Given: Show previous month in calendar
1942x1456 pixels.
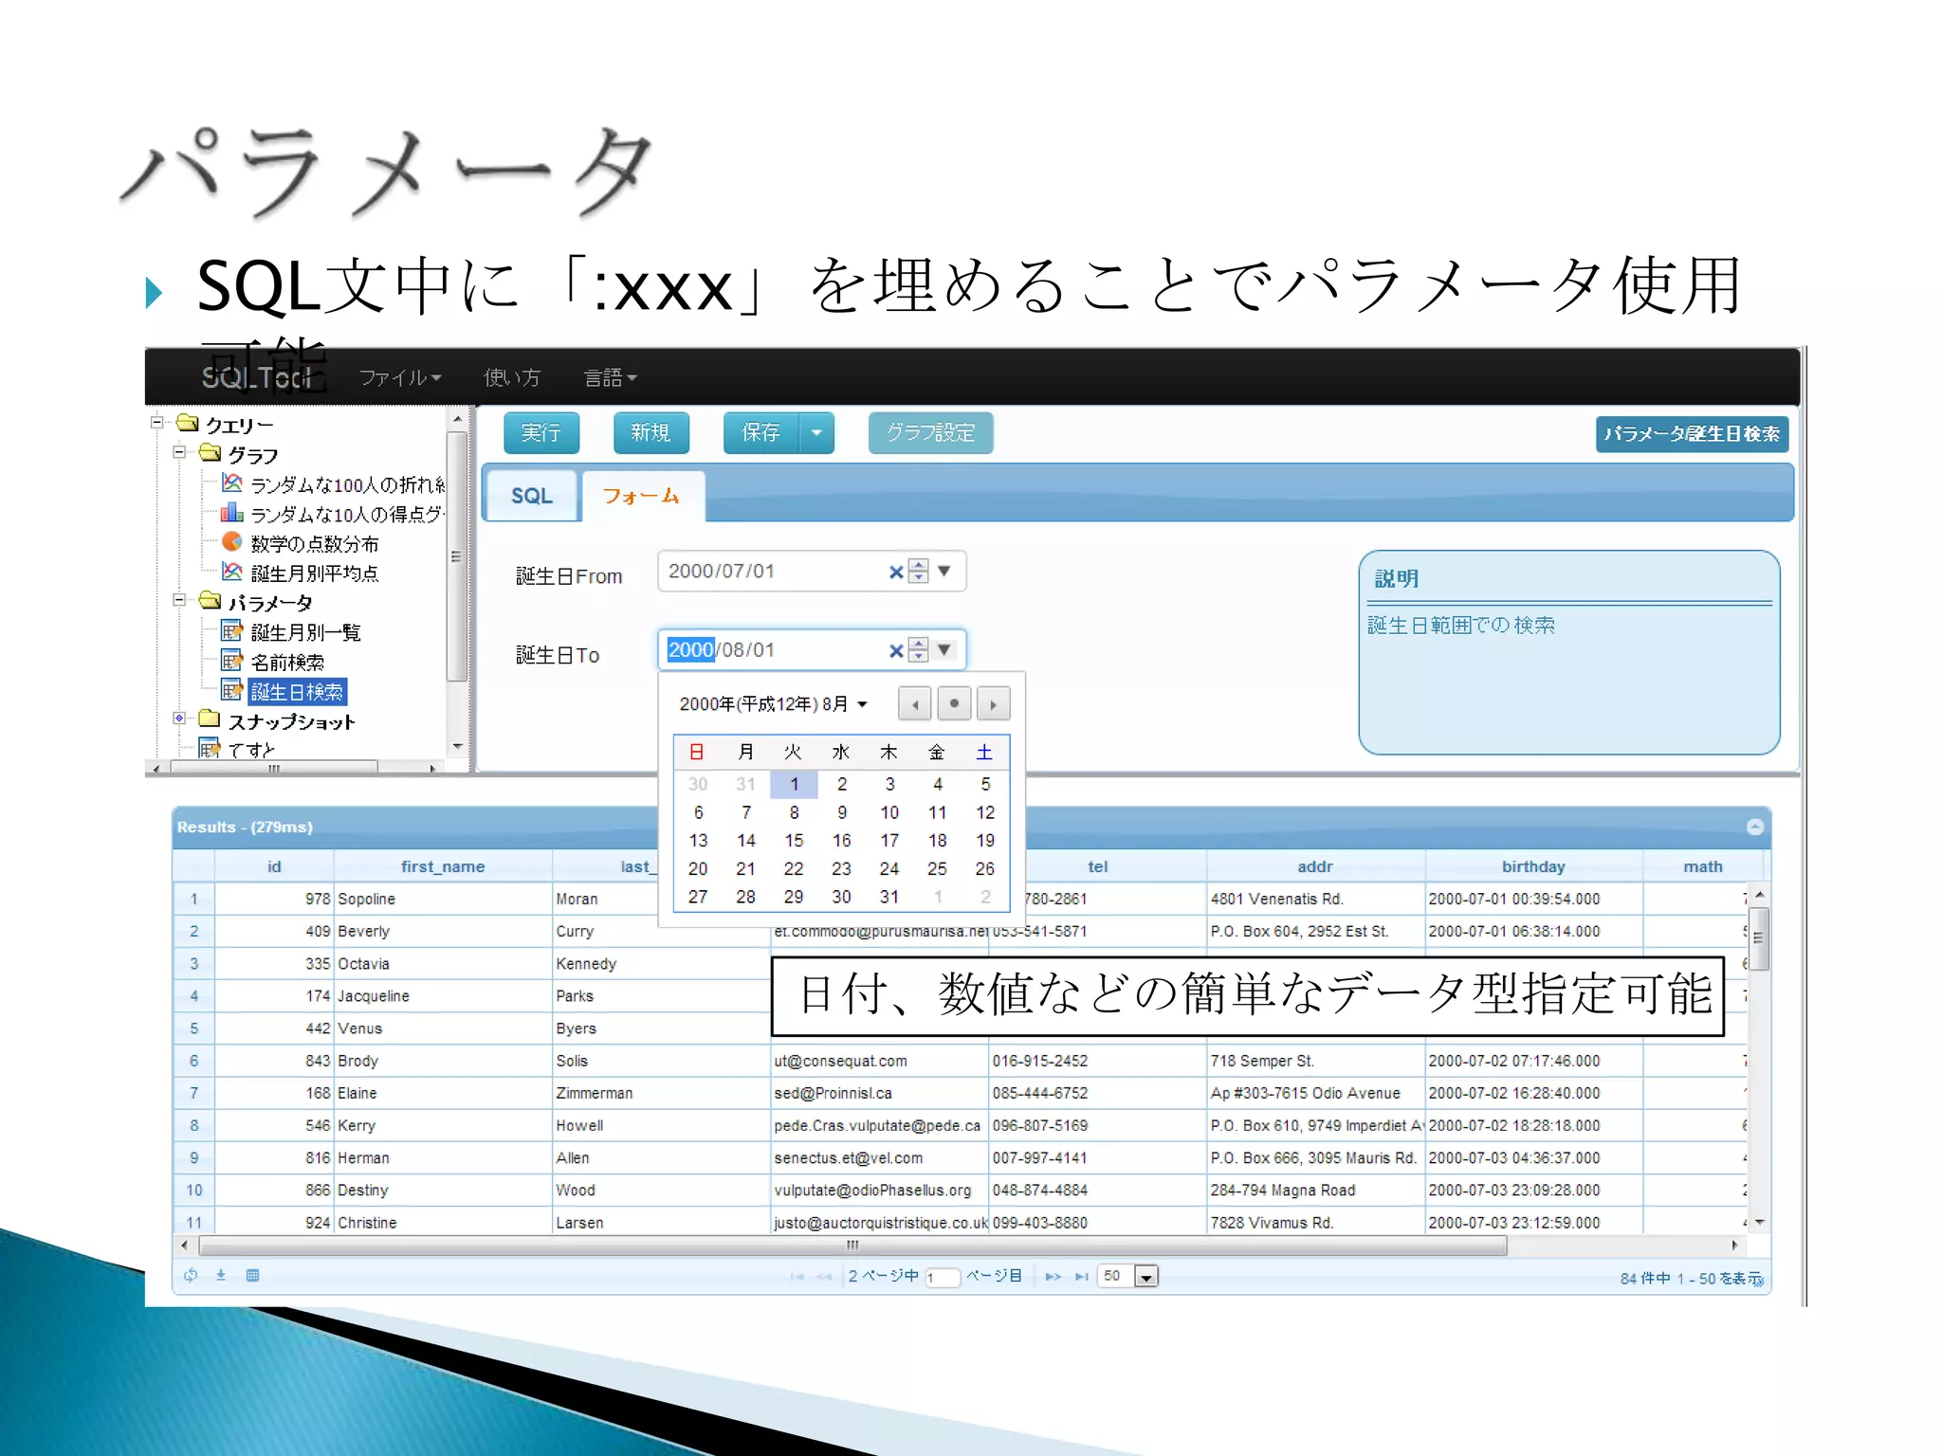Looking at the screenshot, I should click(915, 704).
